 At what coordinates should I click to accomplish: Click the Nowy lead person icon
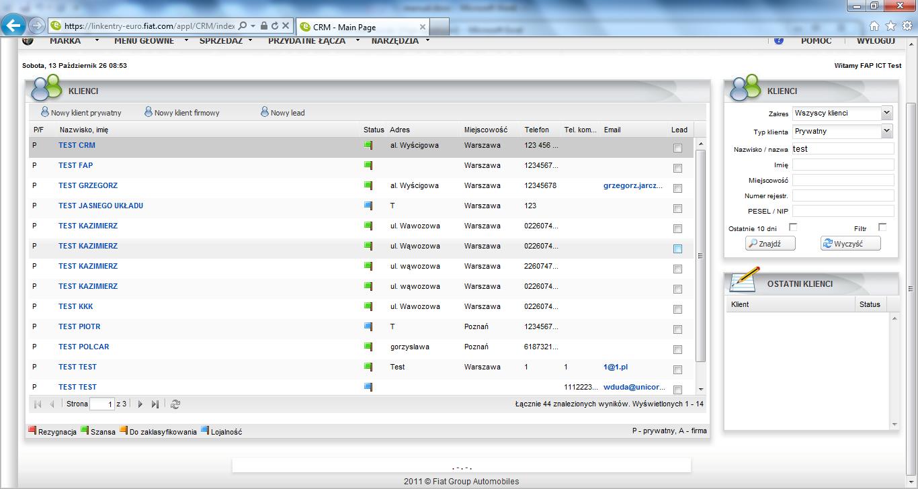265,112
